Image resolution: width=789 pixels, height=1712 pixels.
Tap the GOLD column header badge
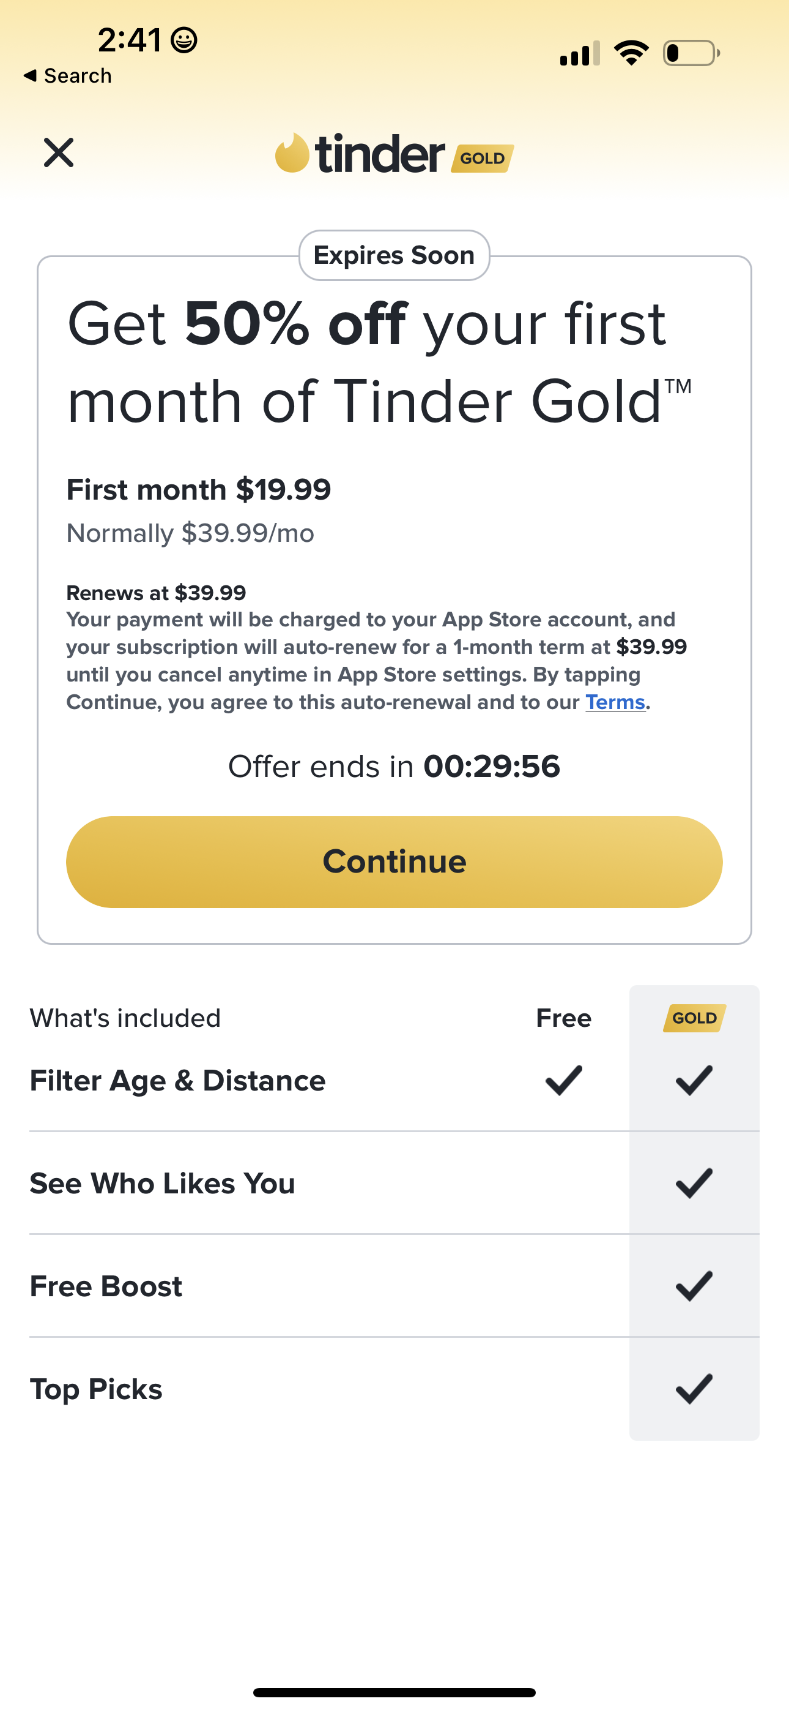694,1018
